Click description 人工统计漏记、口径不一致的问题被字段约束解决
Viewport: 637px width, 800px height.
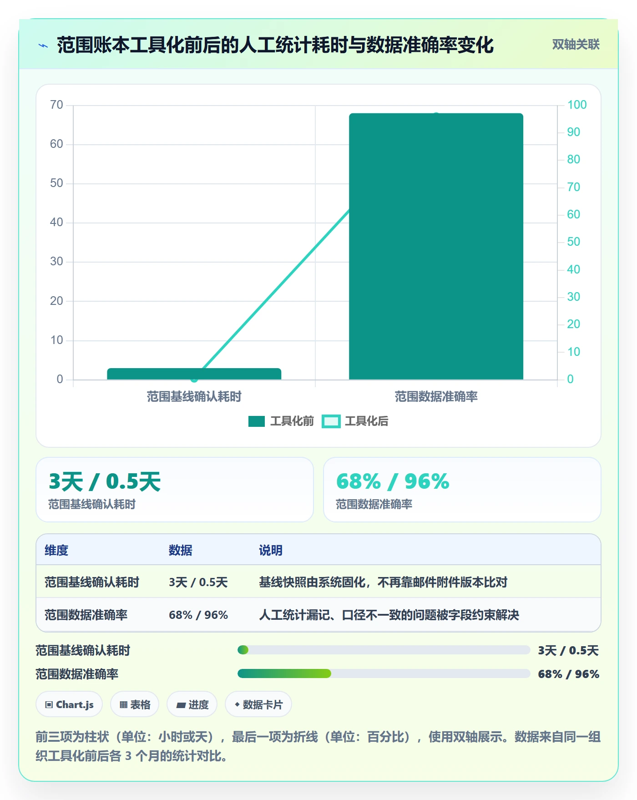pos(389,615)
